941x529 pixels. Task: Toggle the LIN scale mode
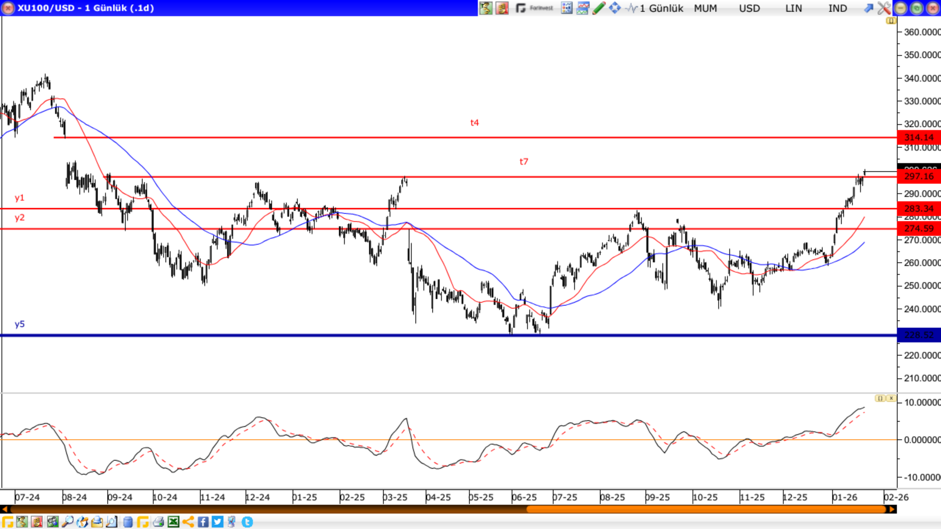(793, 8)
